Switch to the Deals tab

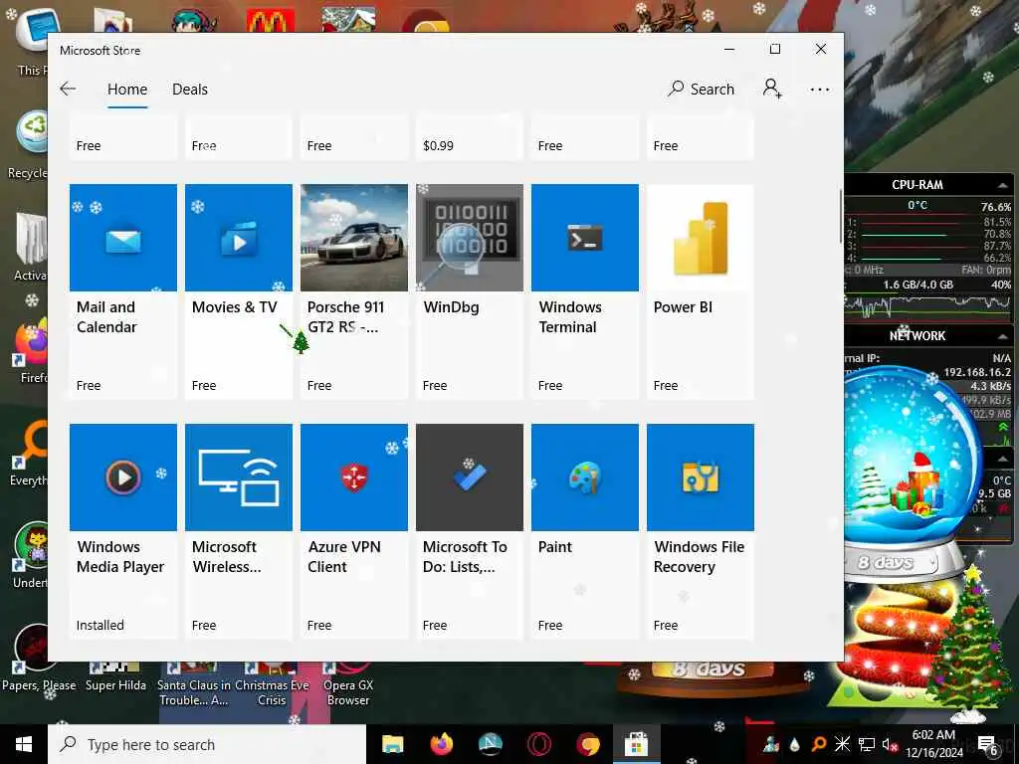coord(190,89)
